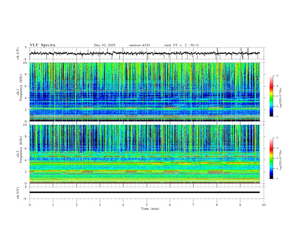Click the station=ATH label
Screen dimensions: 297x230
[139, 45]
